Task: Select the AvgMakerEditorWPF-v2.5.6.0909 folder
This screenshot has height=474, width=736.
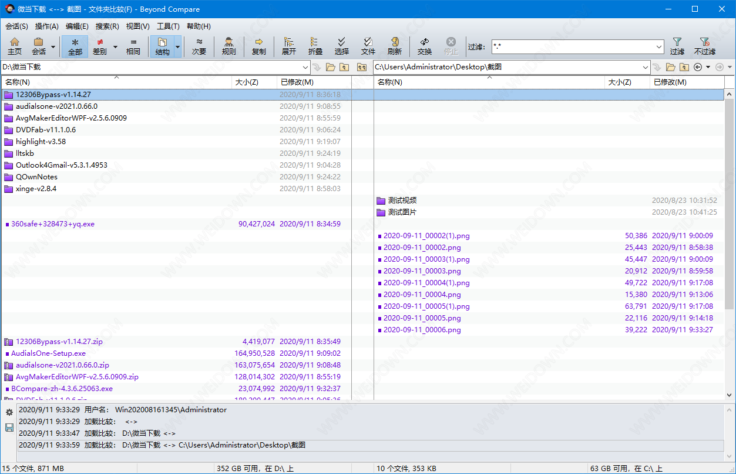Action: (x=71, y=118)
